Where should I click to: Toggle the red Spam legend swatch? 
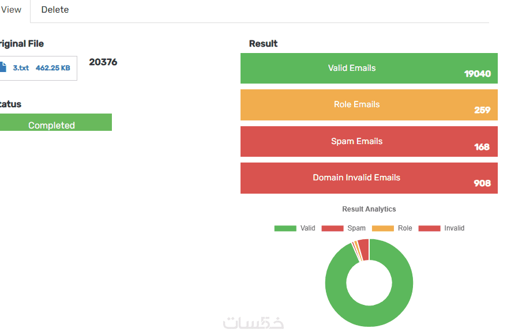pyautogui.click(x=332, y=228)
